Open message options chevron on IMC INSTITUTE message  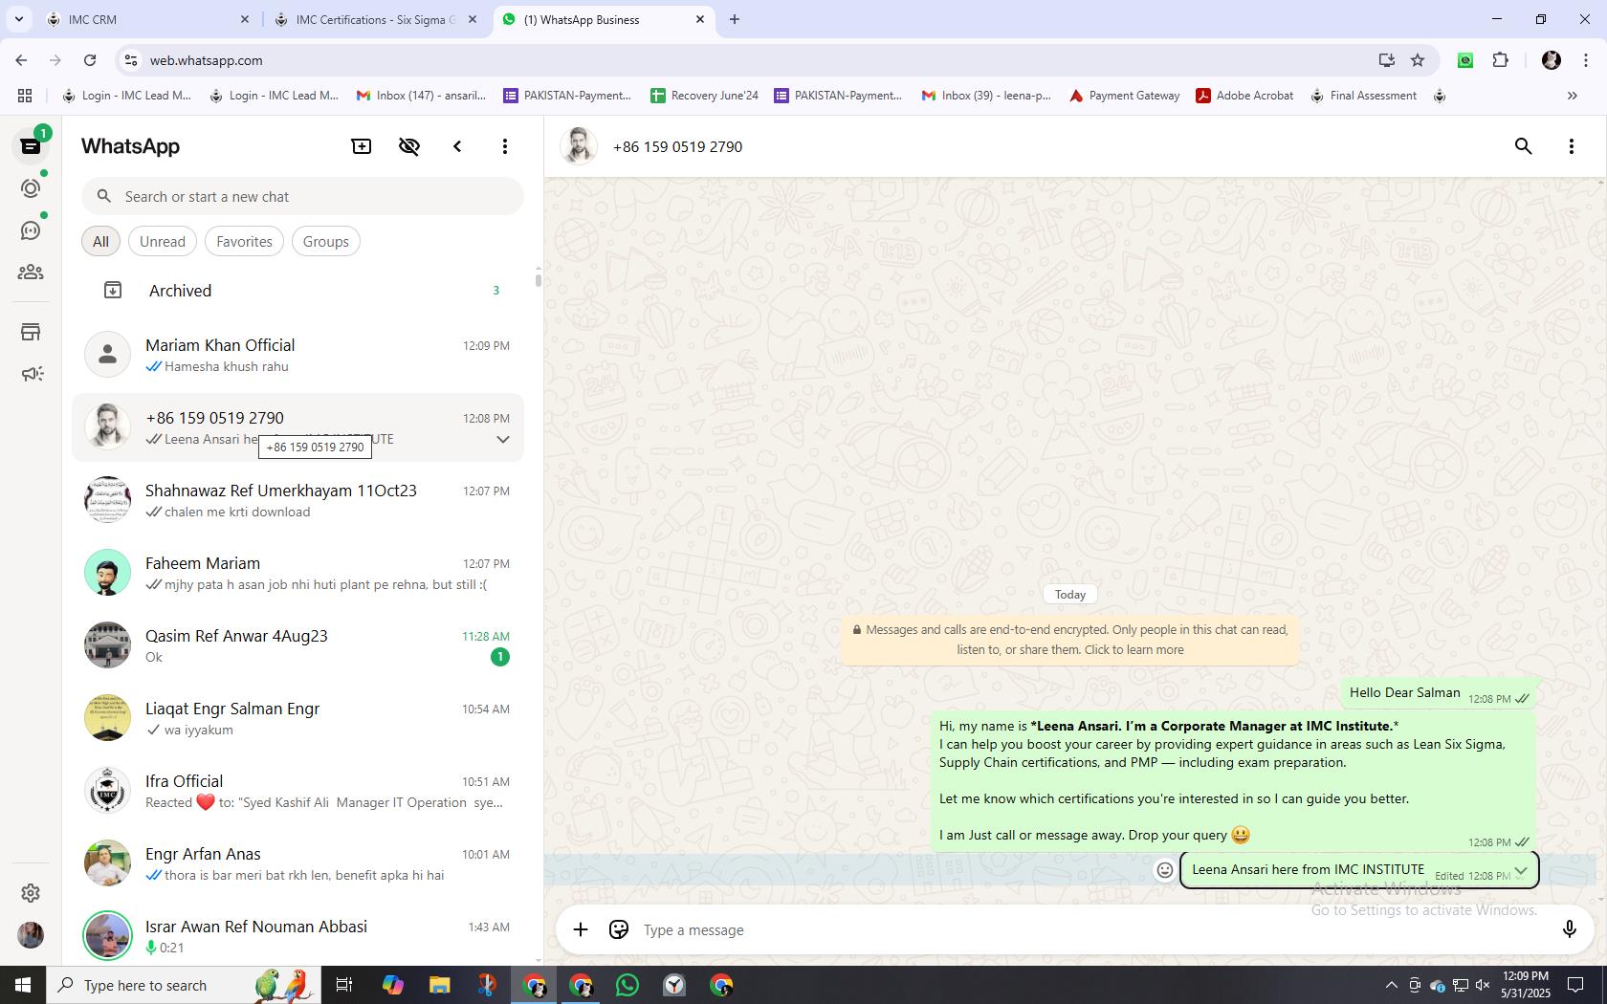pos(1520,870)
